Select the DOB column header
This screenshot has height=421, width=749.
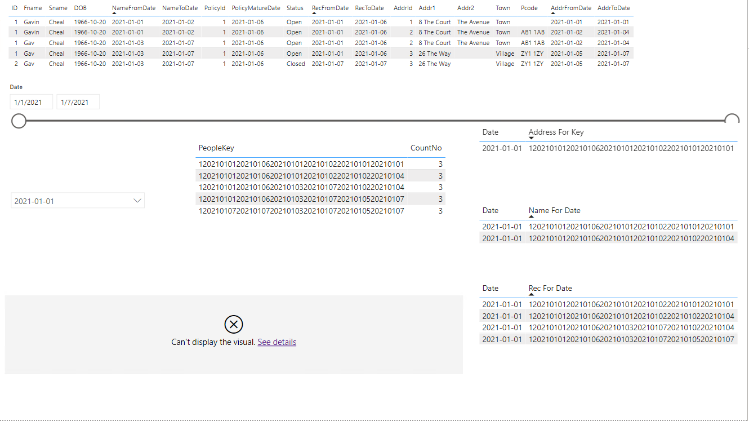click(81, 8)
